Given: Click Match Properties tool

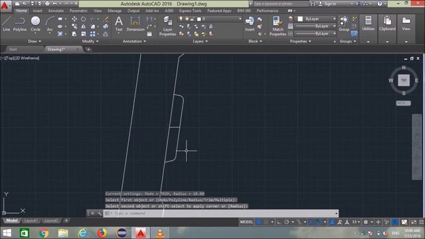Looking at the screenshot, I should (x=278, y=26).
